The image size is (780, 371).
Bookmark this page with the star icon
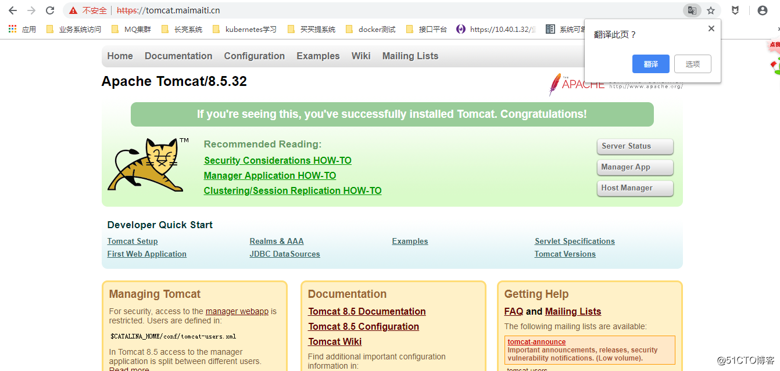(x=711, y=10)
